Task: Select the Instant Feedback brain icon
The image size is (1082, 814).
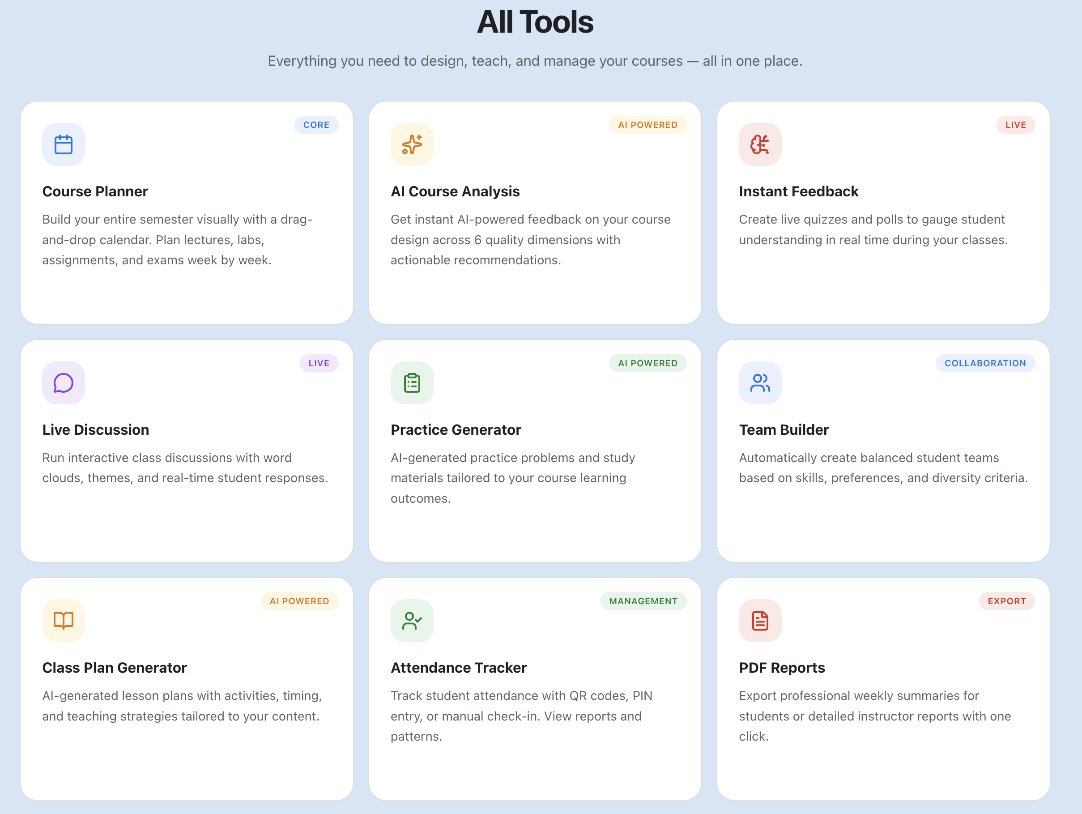Action: tap(760, 144)
